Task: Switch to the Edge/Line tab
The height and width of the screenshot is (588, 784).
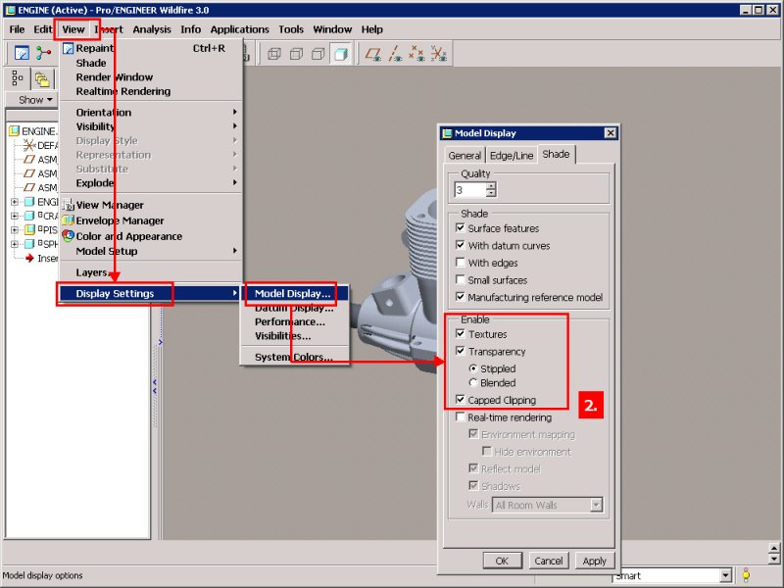Action: click(512, 156)
